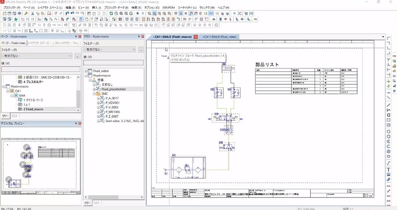Viewport: 397px width, 210px height.
Task: Select 'P_WE1006' in macro tree
Action: point(113,112)
